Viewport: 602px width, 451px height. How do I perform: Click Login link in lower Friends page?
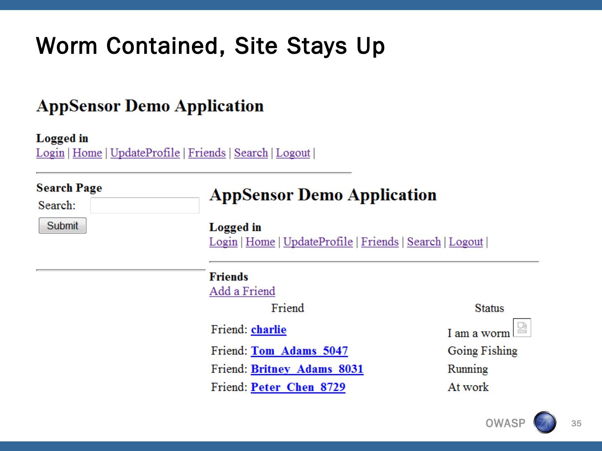coord(223,242)
